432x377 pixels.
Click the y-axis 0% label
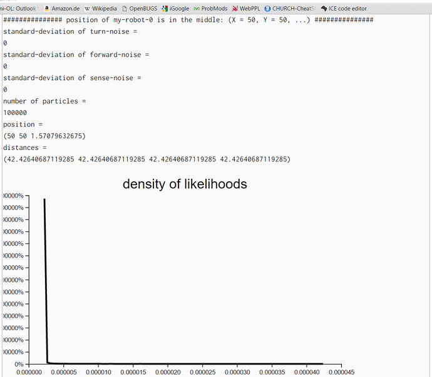tap(19, 364)
